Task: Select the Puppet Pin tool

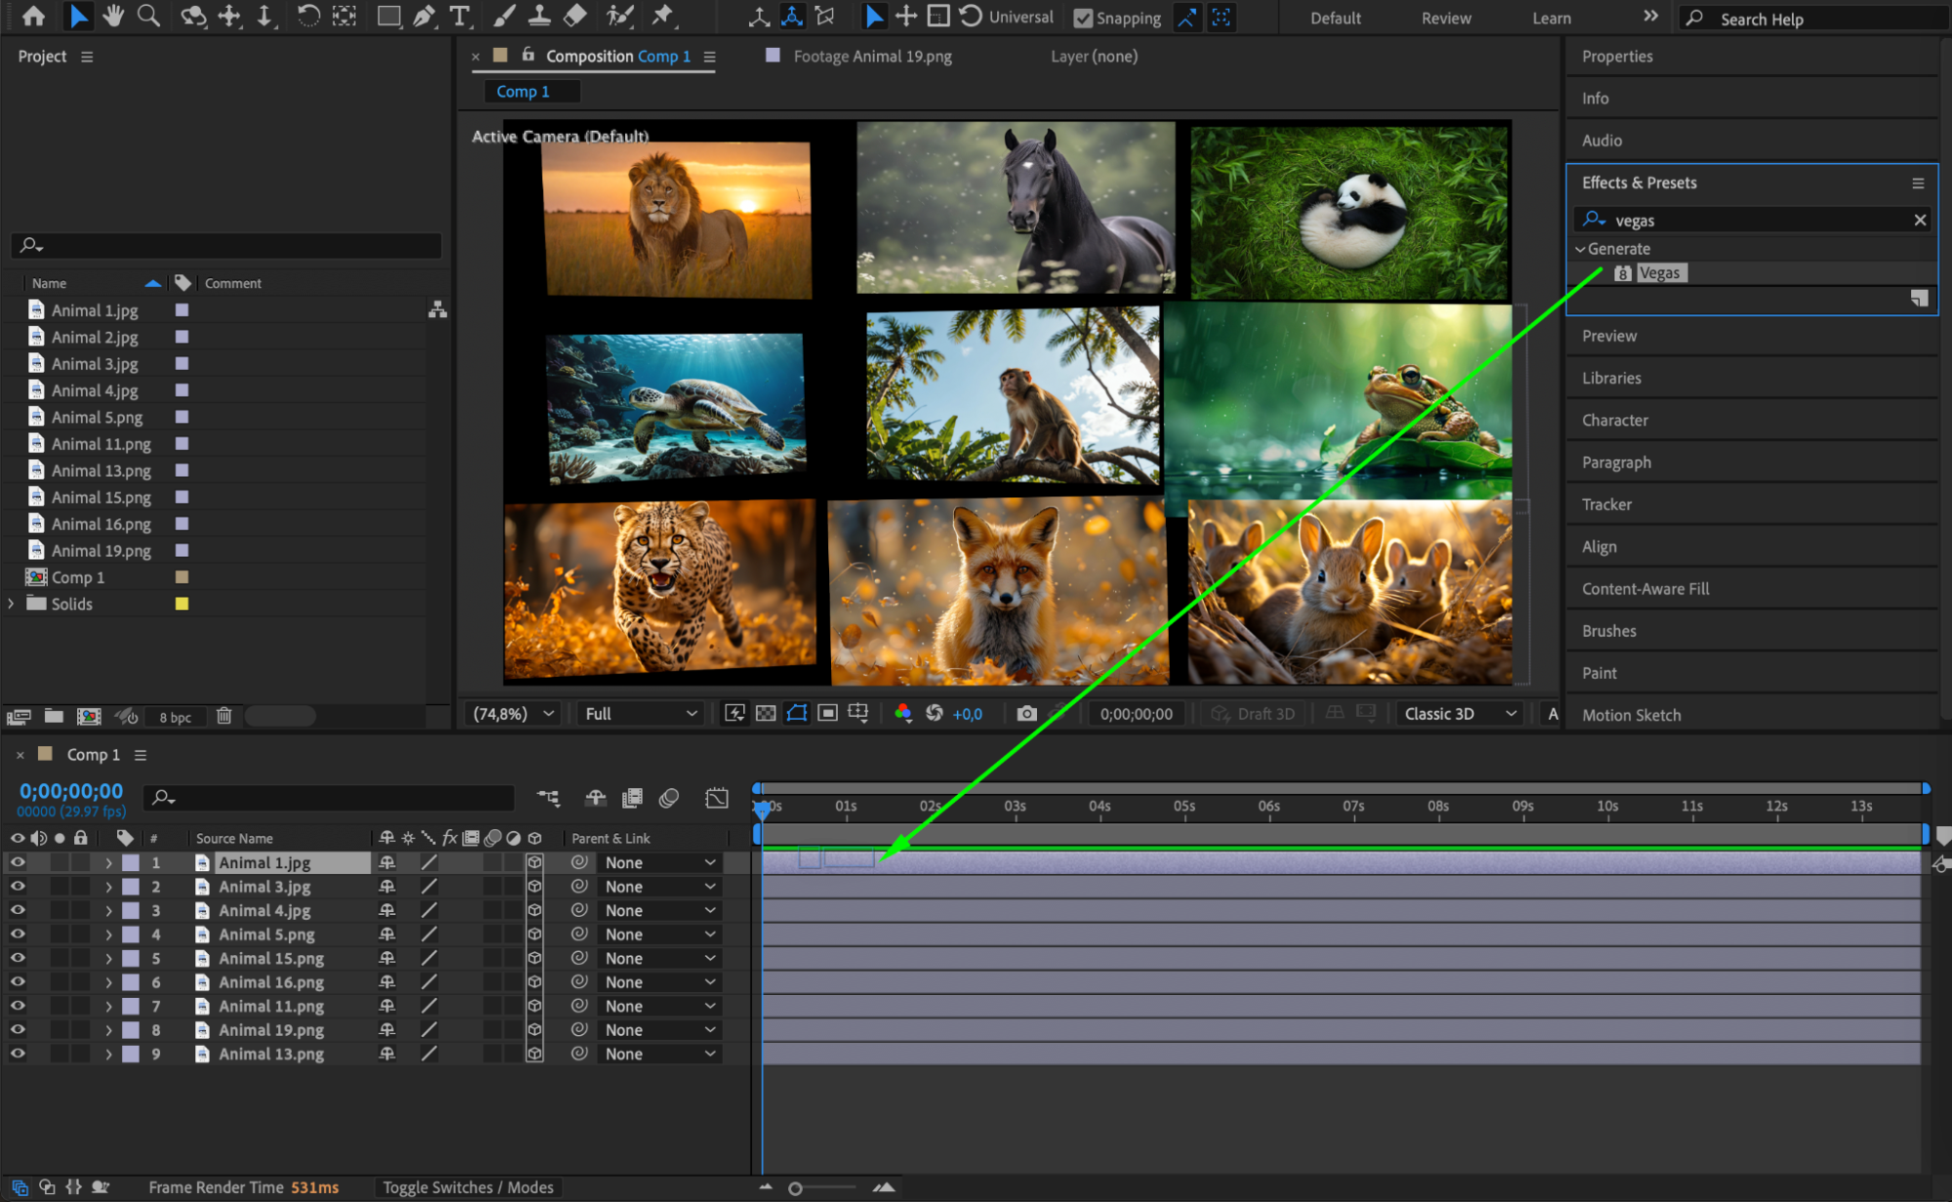Action: [663, 16]
